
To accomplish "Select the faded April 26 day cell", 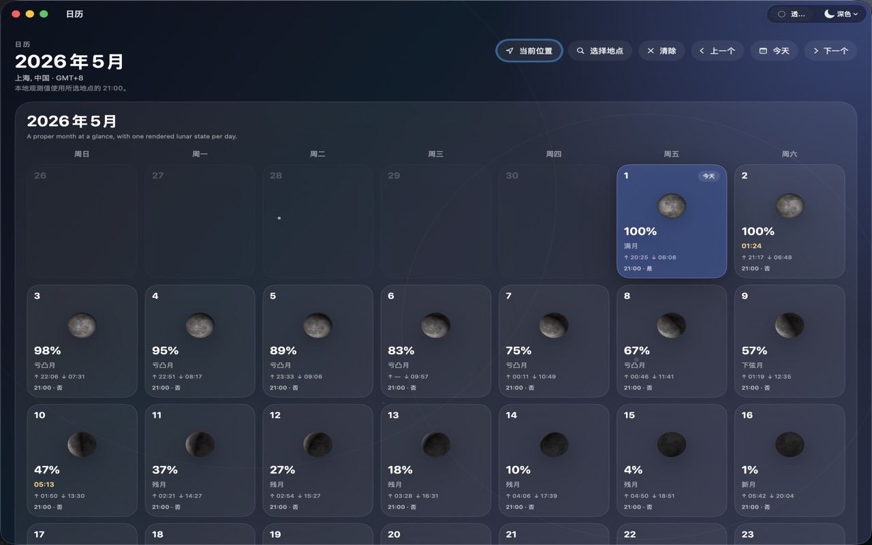I will [x=82, y=221].
